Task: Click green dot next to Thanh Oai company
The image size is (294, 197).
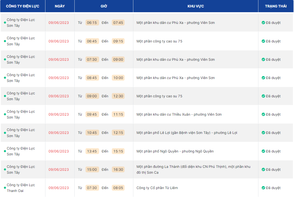Action: (5, 188)
